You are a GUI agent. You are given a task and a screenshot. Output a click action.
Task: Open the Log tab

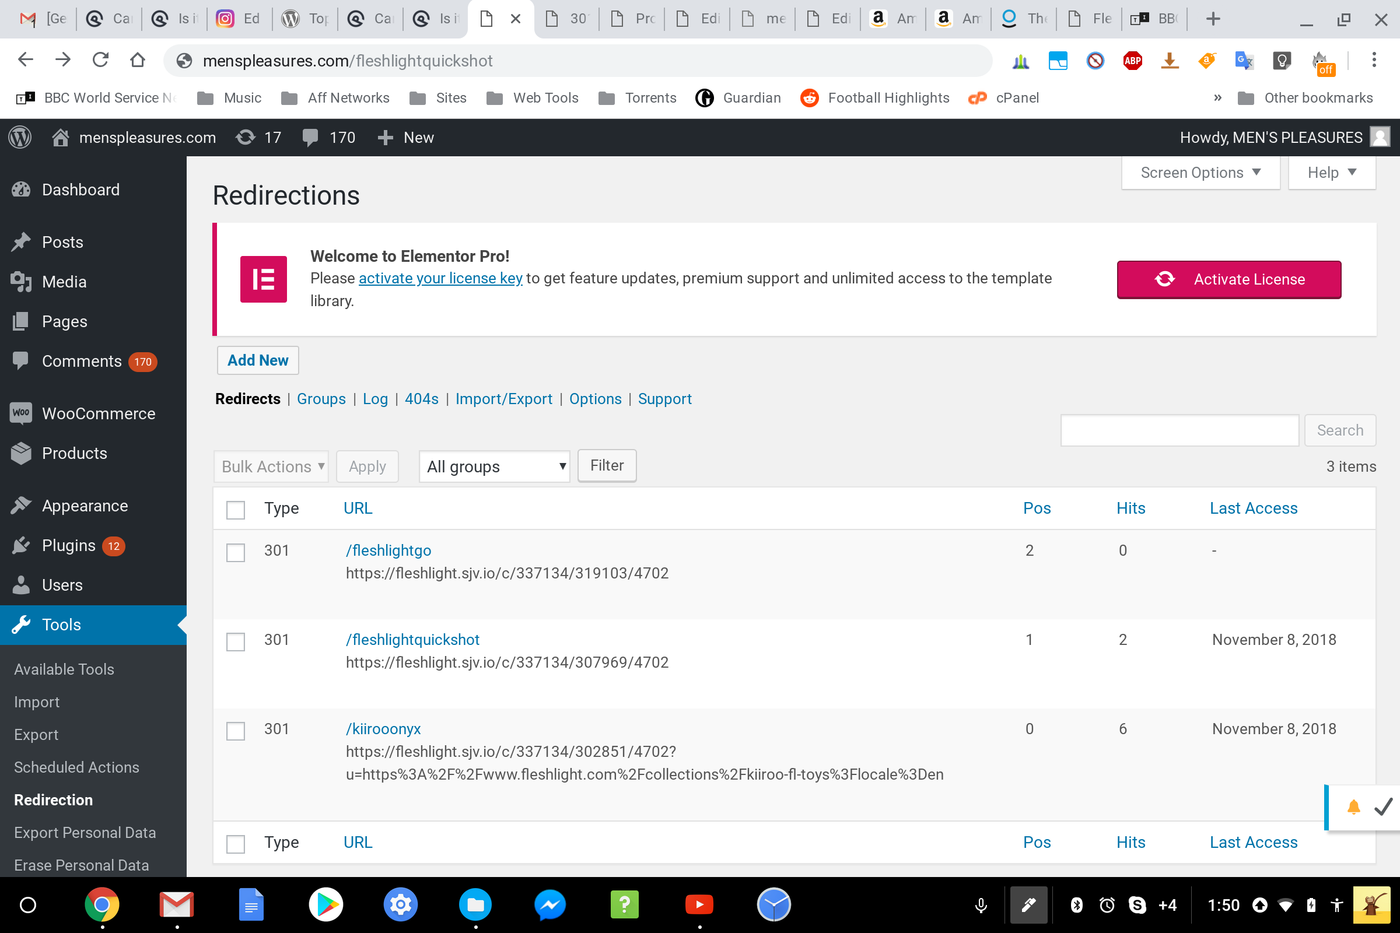[x=375, y=399]
